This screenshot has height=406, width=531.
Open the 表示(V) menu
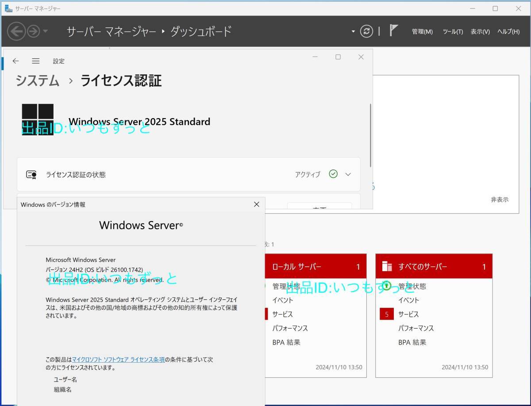pyautogui.click(x=480, y=31)
